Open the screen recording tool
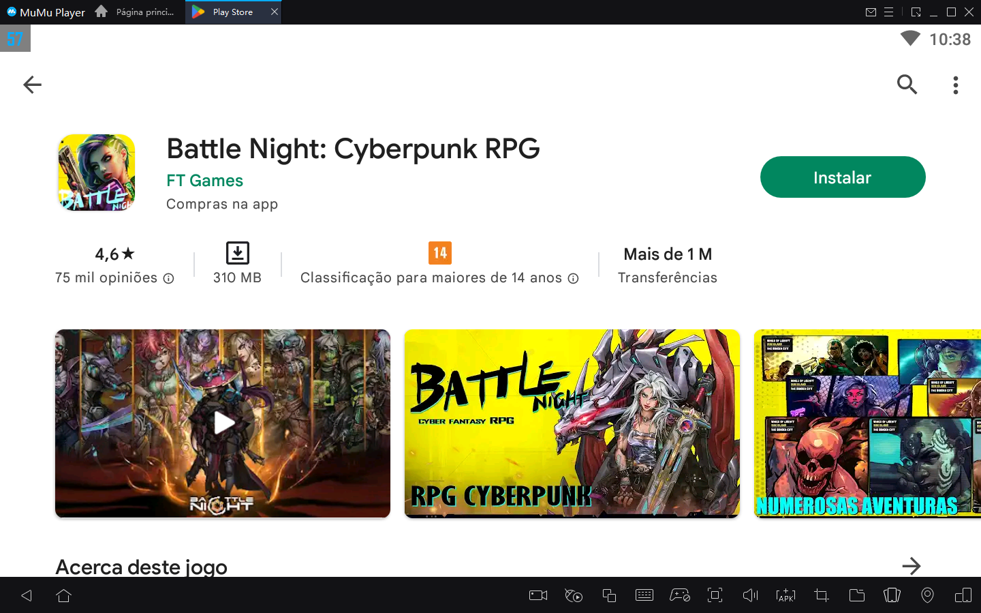Screen dimensions: 981x613 point(538,595)
